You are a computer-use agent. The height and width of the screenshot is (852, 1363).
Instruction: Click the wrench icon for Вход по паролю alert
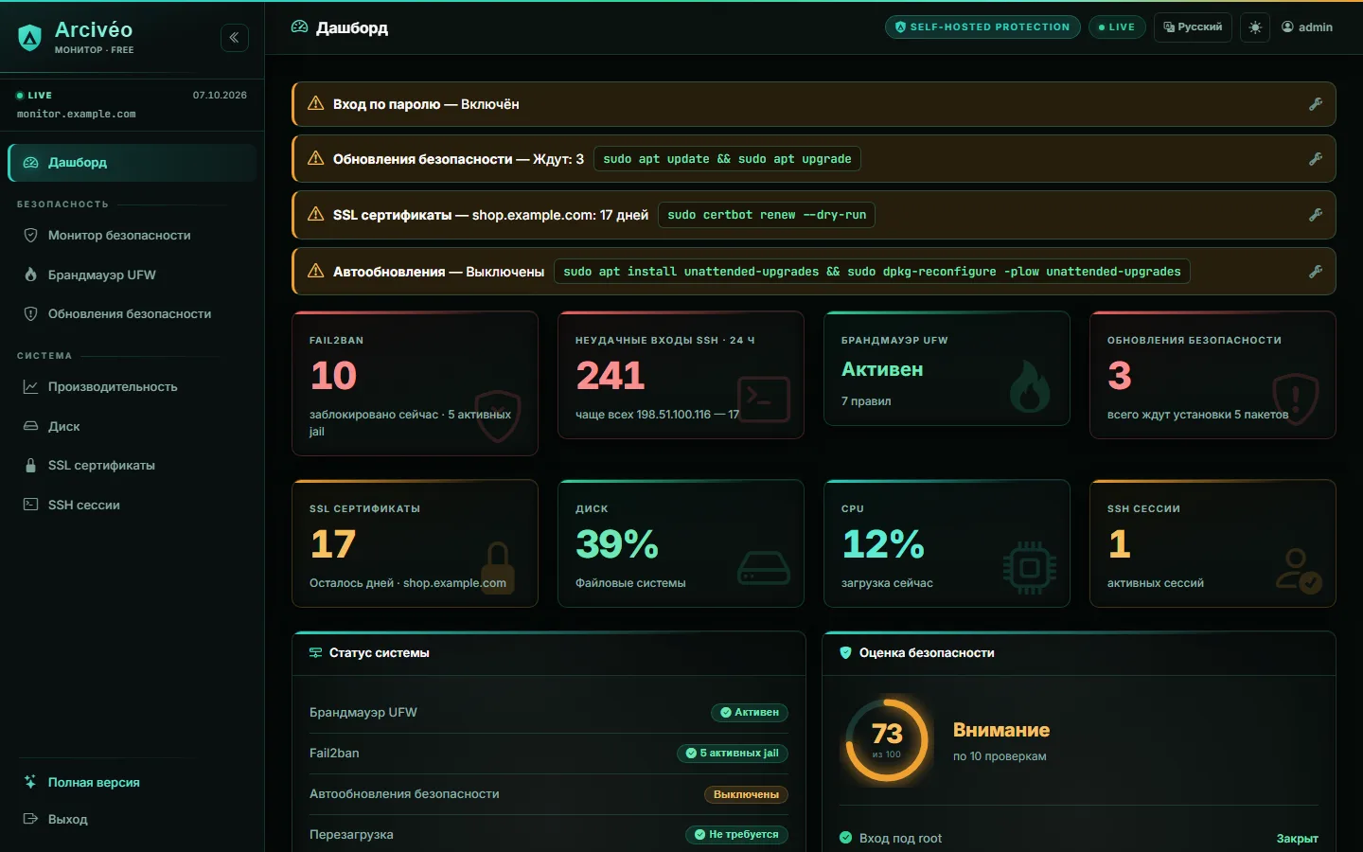[x=1316, y=104]
